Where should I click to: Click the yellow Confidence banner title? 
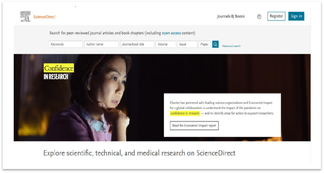click(59, 68)
